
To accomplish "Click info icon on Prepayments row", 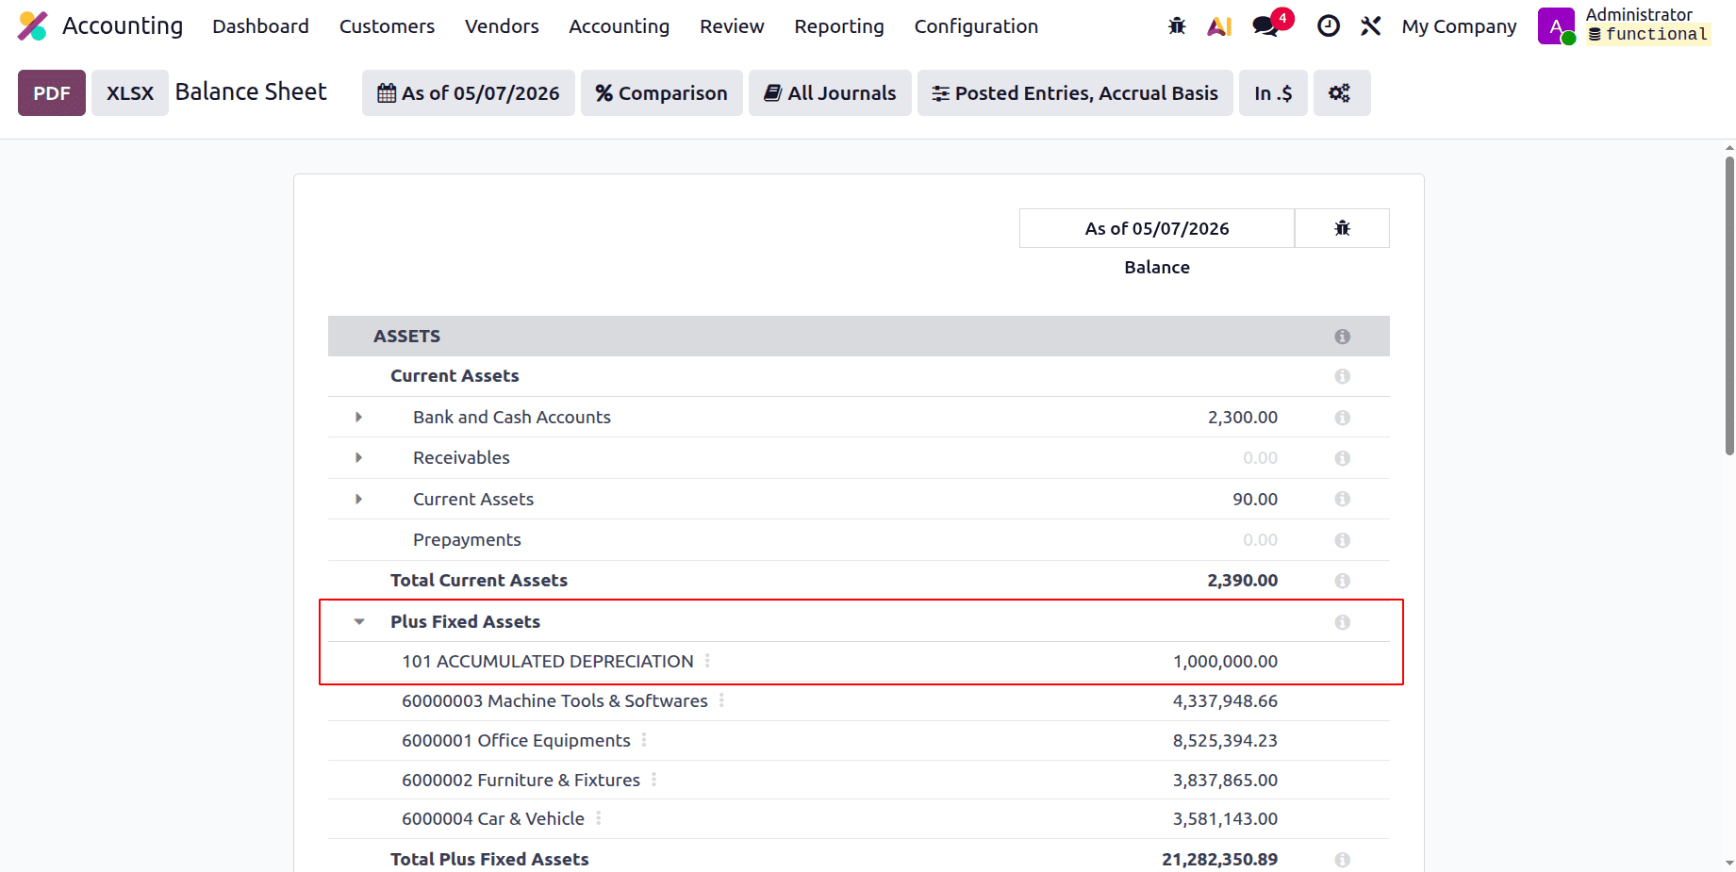I will tap(1342, 539).
